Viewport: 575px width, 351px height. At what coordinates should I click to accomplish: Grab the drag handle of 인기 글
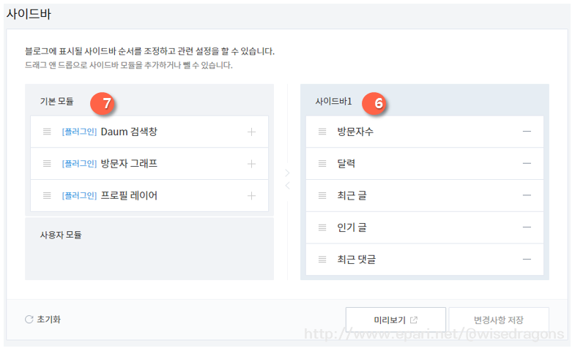(x=322, y=227)
